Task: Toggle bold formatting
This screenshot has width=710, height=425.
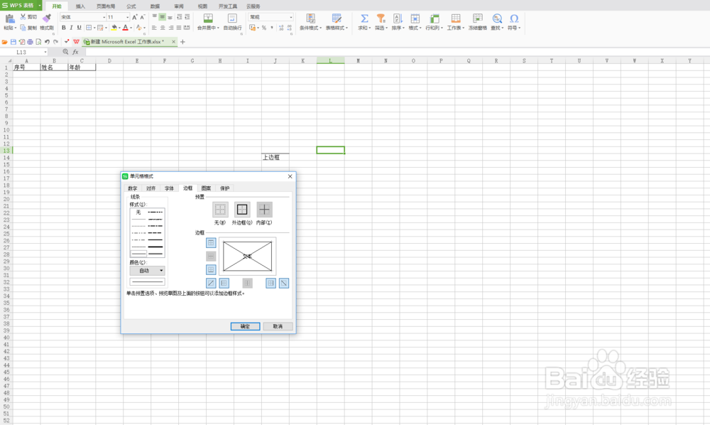Action: point(64,28)
